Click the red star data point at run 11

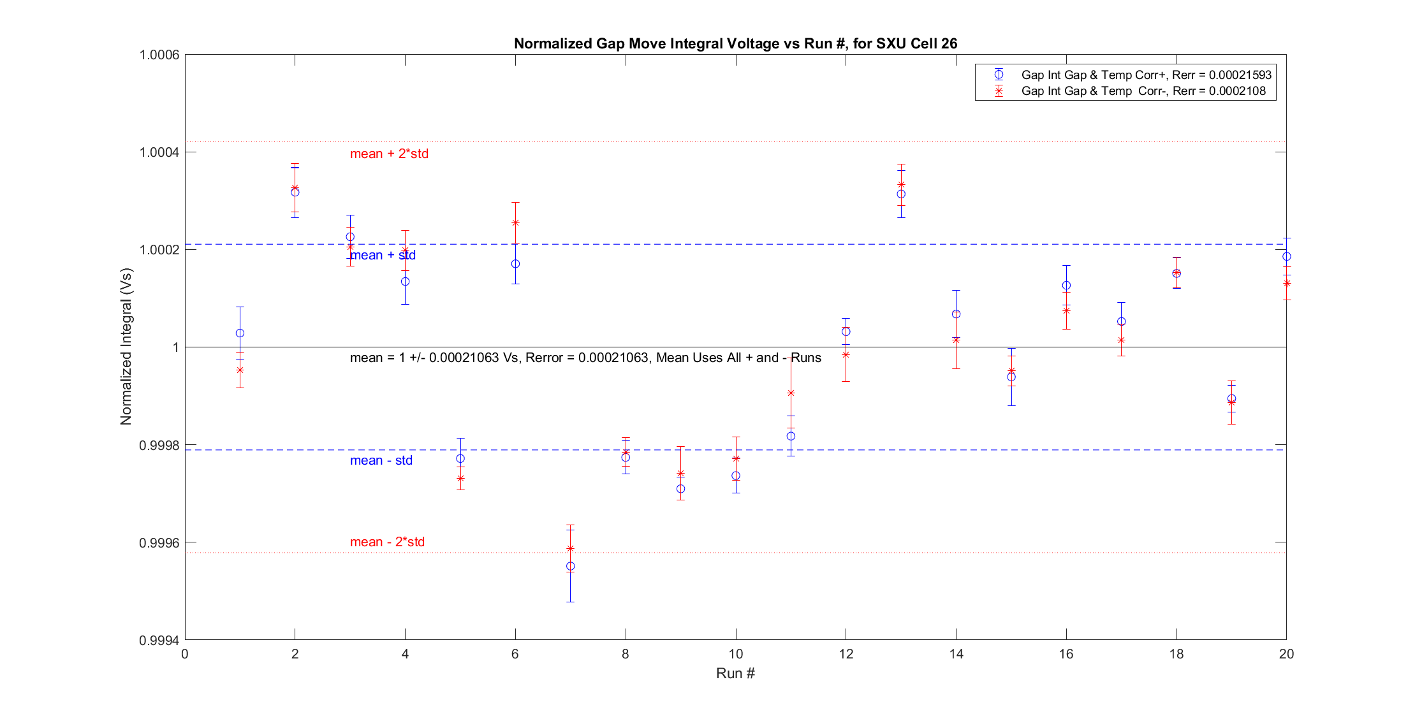(x=791, y=393)
